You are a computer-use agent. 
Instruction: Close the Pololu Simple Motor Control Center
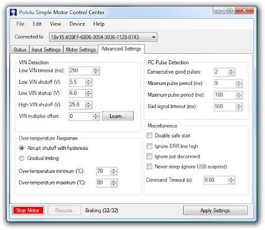[244, 11]
